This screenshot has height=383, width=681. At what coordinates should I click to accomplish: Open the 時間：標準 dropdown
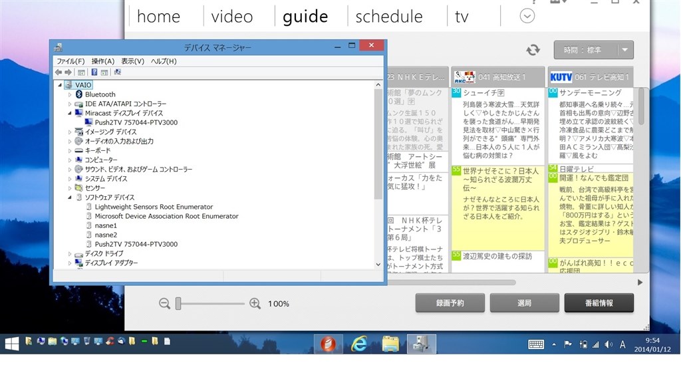click(x=593, y=50)
